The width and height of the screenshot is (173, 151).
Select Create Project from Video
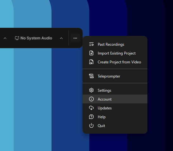point(115,62)
